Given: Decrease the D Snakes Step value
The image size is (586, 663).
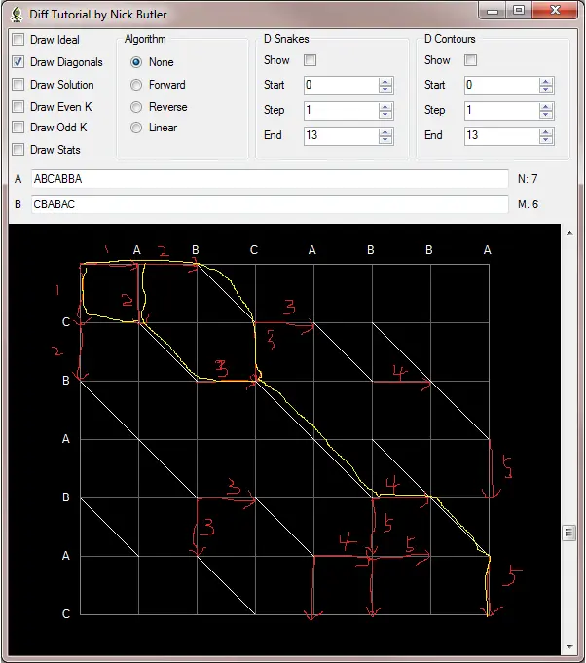Looking at the screenshot, I should 385,115.
